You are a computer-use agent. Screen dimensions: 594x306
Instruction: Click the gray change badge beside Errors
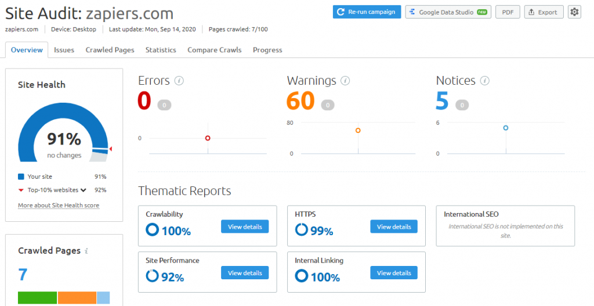[164, 105]
